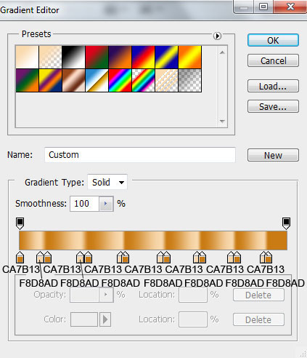The width and height of the screenshot is (307, 358).
Task: Click the Opacity popup arrow button
Action: [x=106, y=295]
